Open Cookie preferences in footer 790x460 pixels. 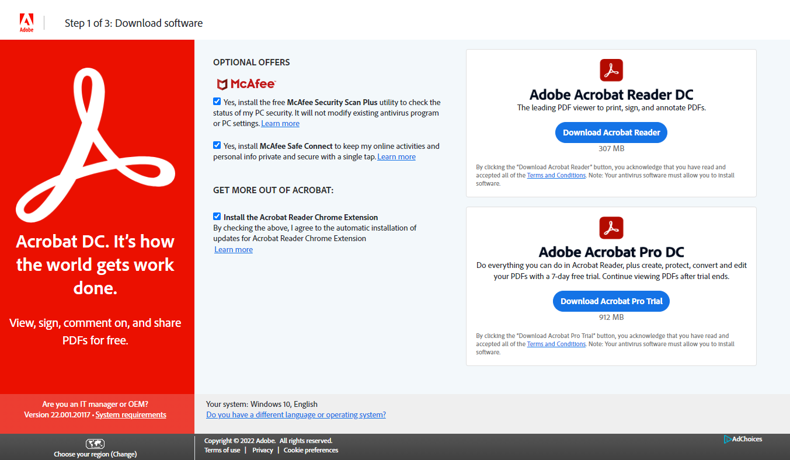coord(311,450)
